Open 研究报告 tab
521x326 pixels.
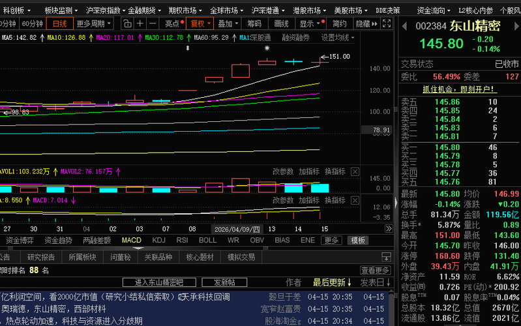(x=41, y=257)
